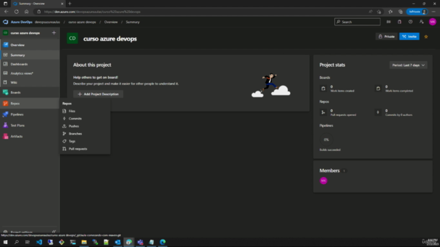Click the Overview breadcrumb link
The height and width of the screenshot is (247, 440).
[111, 22]
